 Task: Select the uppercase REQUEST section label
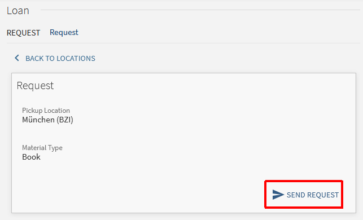23,33
